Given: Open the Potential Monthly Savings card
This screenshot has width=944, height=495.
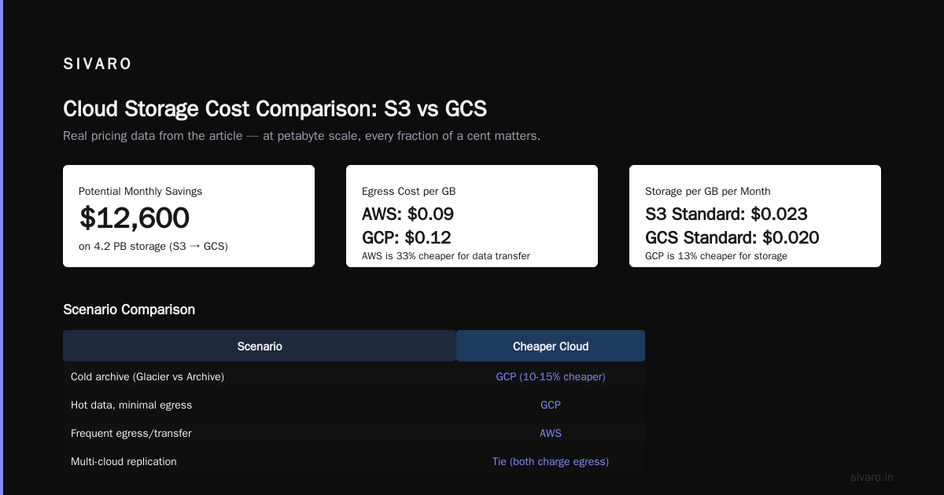Looking at the screenshot, I should pyautogui.click(x=189, y=216).
